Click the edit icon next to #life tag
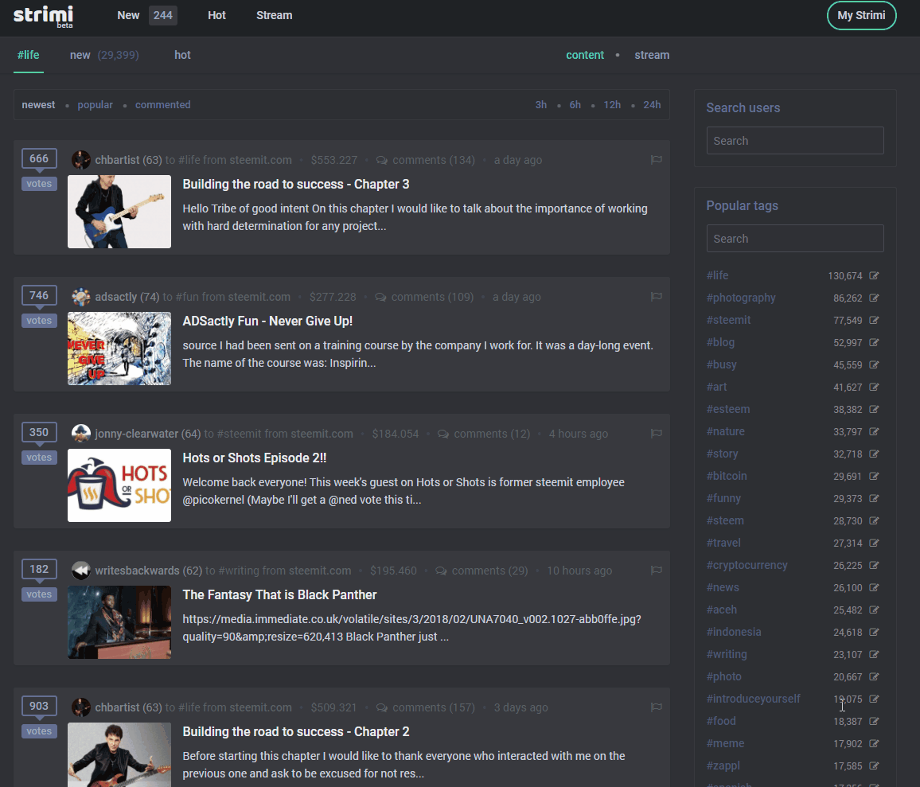 (874, 276)
